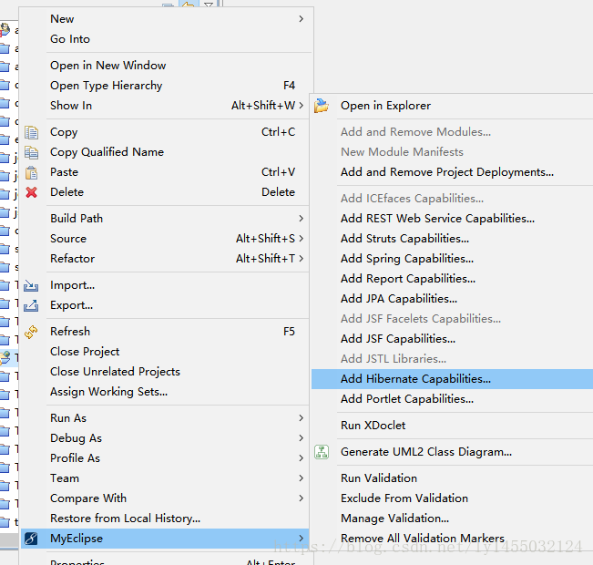Expand the Refactor submenu arrow
The width and height of the screenshot is (593, 565).
click(301, 259)
